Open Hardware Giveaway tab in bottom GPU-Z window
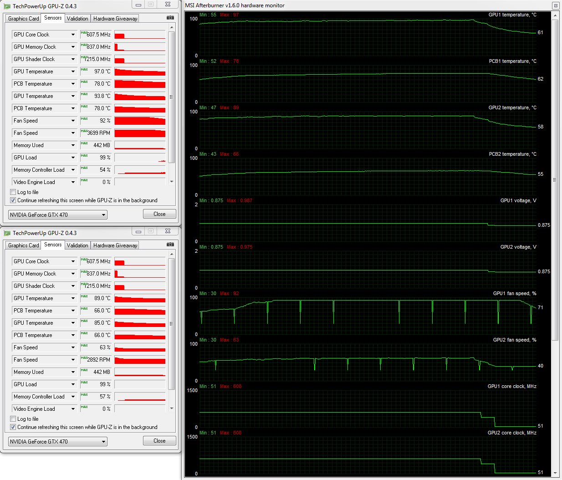This screenshot has height=480, width=562. (x=115, y=245)
